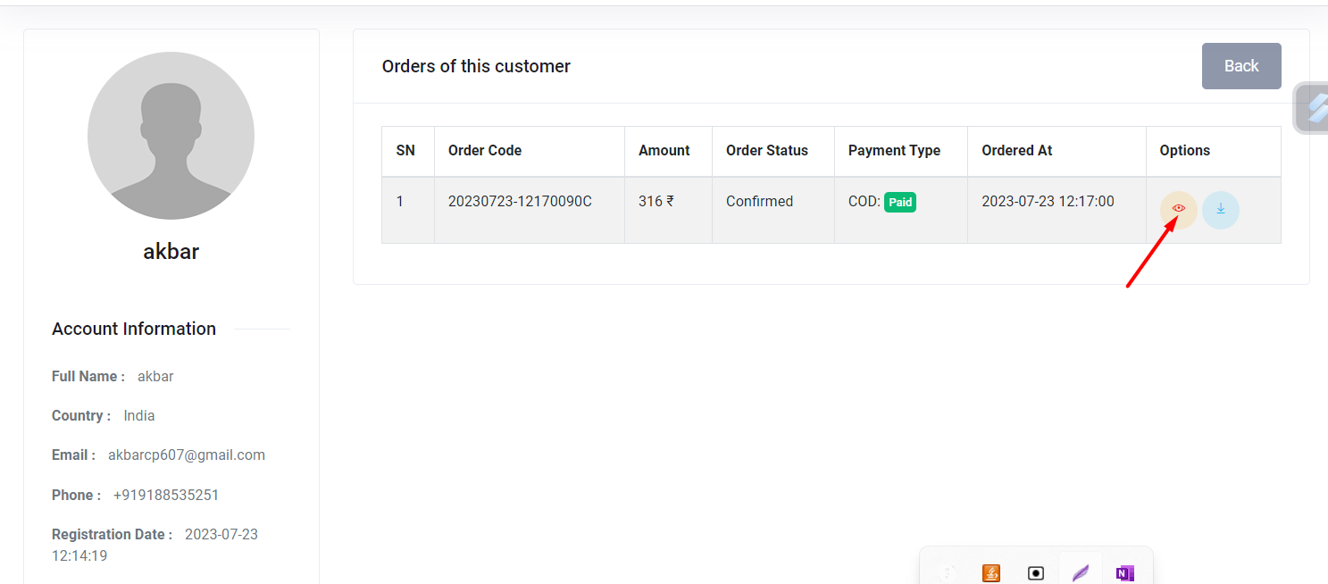The width and height of the screenshot is (1328, 584).
Task: Click the green Paid badge
Action: 900,202
